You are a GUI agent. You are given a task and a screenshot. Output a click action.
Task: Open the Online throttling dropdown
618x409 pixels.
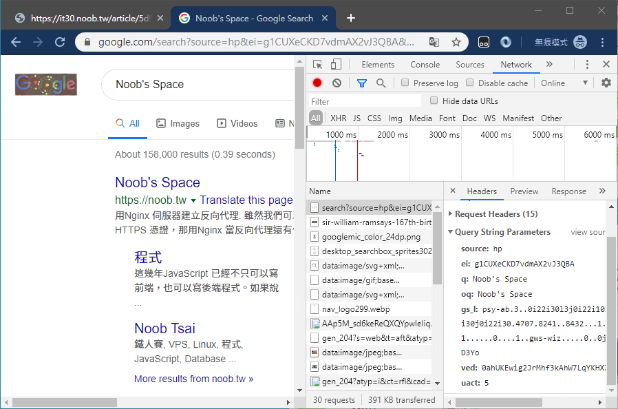point(564,83)
